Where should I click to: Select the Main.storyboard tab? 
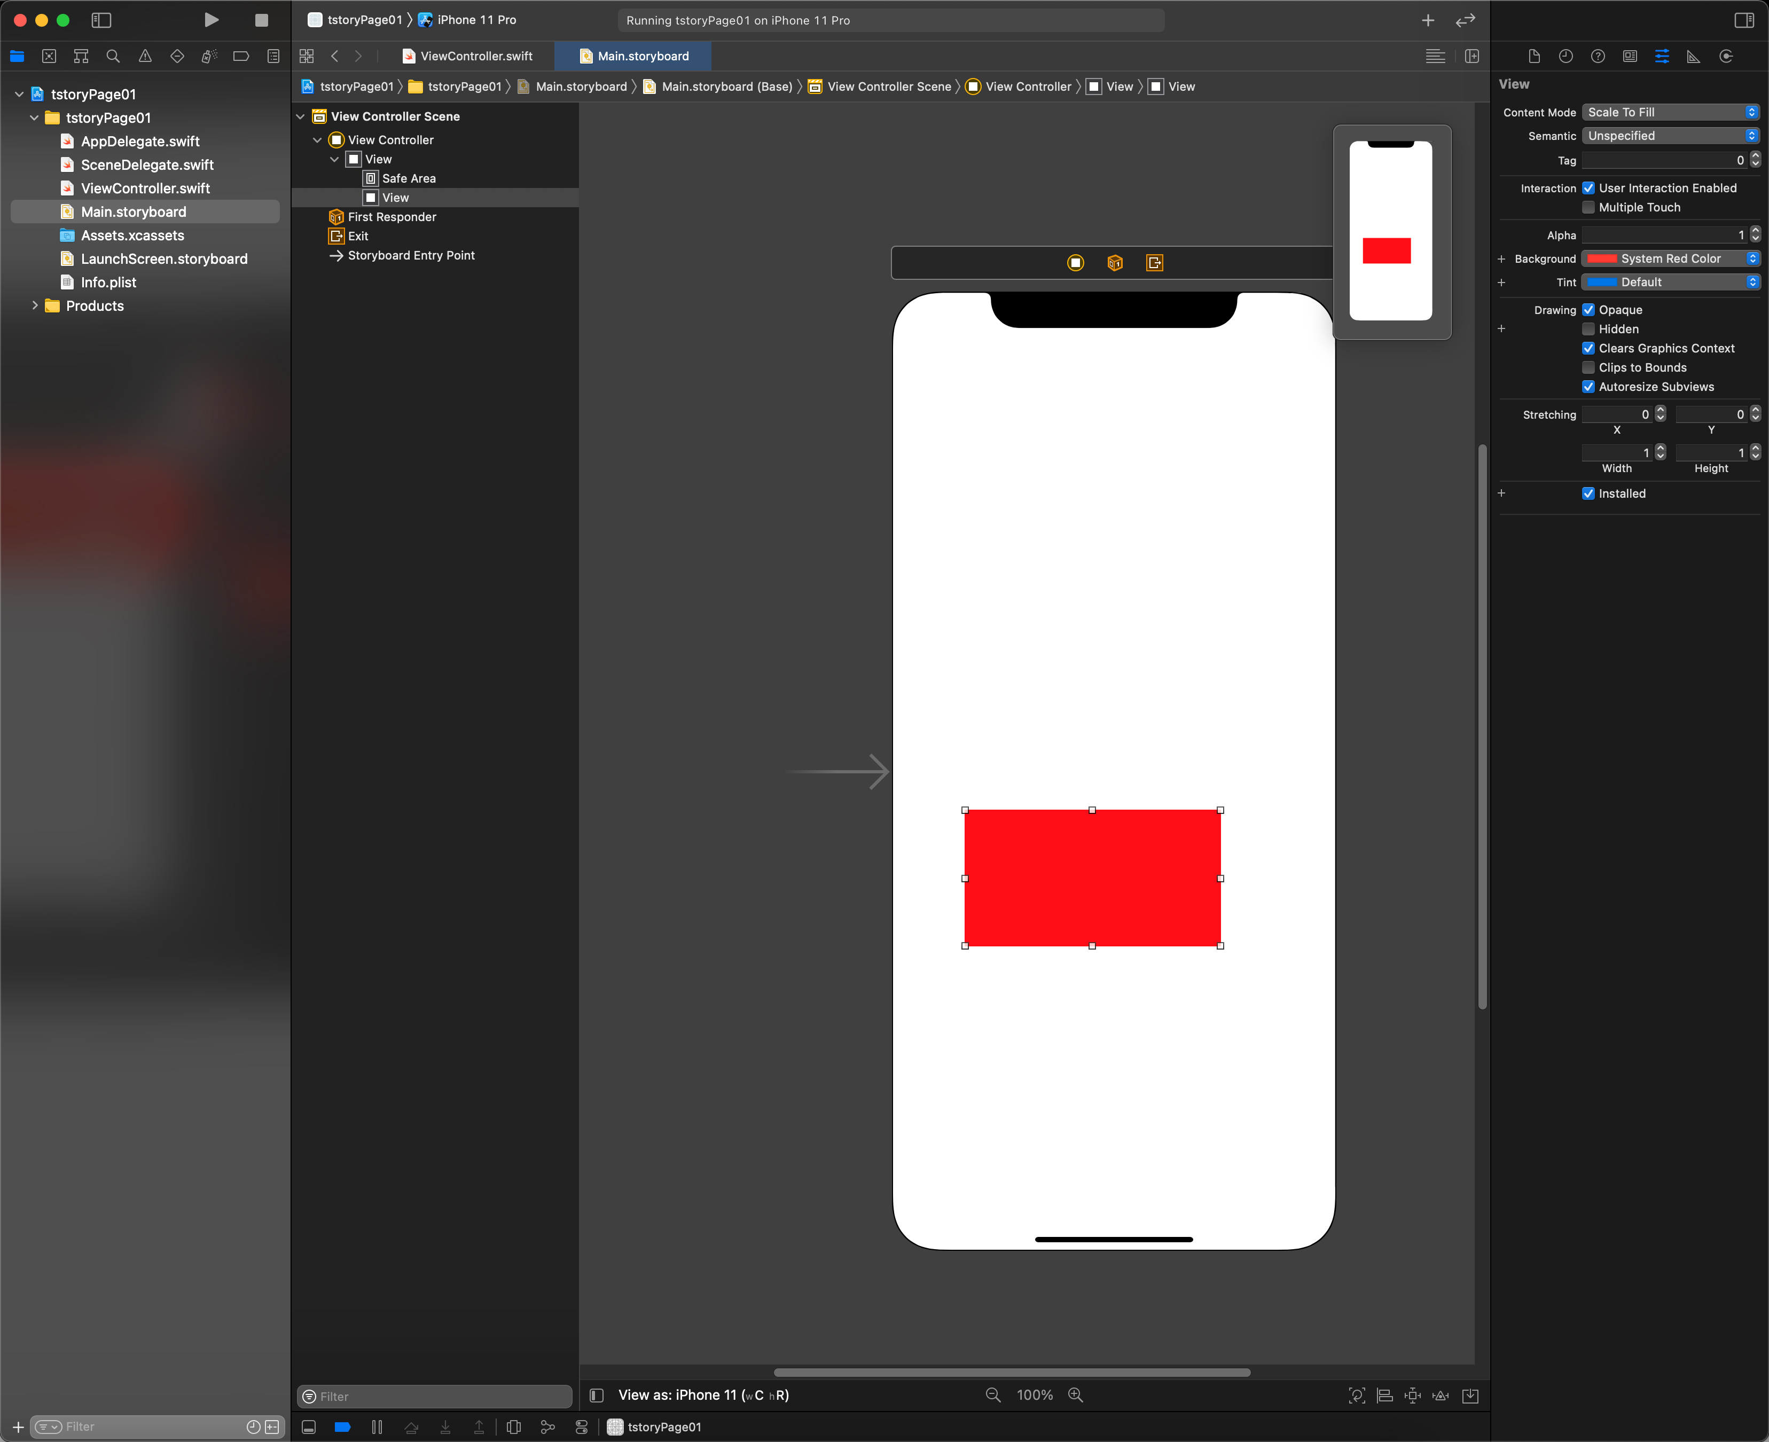click(x=635, y=56)
